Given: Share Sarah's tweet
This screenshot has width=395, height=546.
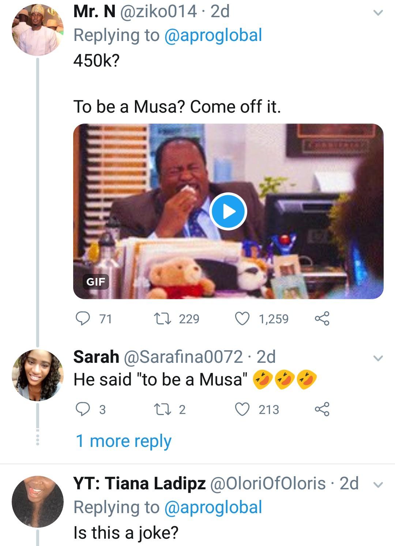Looking at the screenshot, I should click(x=322, y=409).
